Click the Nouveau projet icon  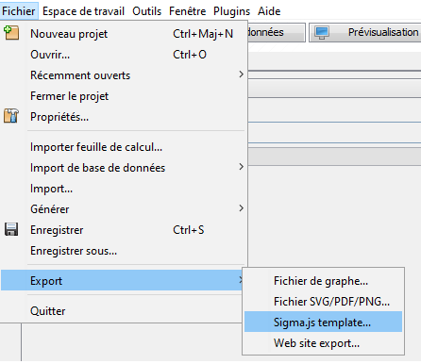(x=11, y=33)
